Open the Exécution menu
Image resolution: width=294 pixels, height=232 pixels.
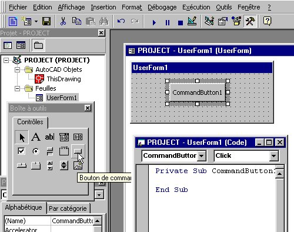pos(196,8)
